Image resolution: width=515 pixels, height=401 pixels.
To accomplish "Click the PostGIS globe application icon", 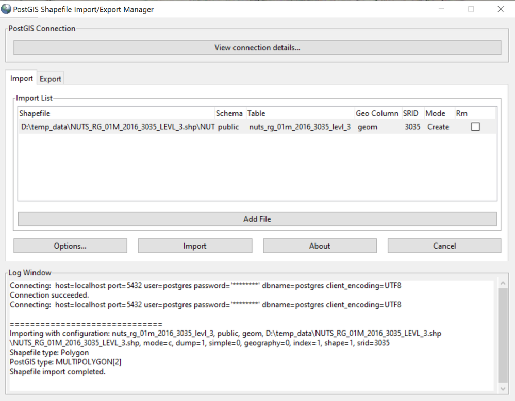I will [x=6, y=9].
